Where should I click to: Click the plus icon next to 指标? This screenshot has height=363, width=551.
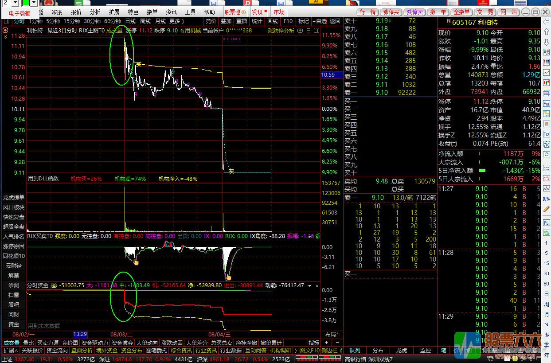point(327,343)
